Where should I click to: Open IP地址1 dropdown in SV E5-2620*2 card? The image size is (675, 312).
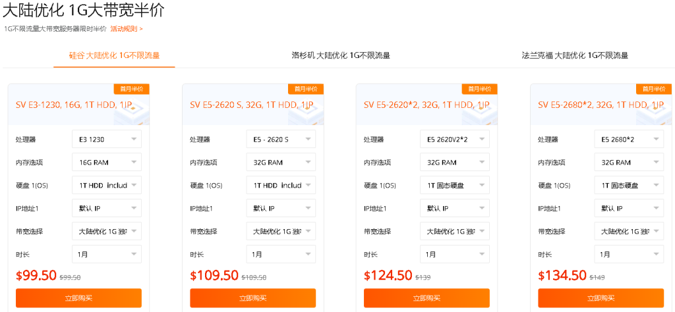tap(455, 209)
